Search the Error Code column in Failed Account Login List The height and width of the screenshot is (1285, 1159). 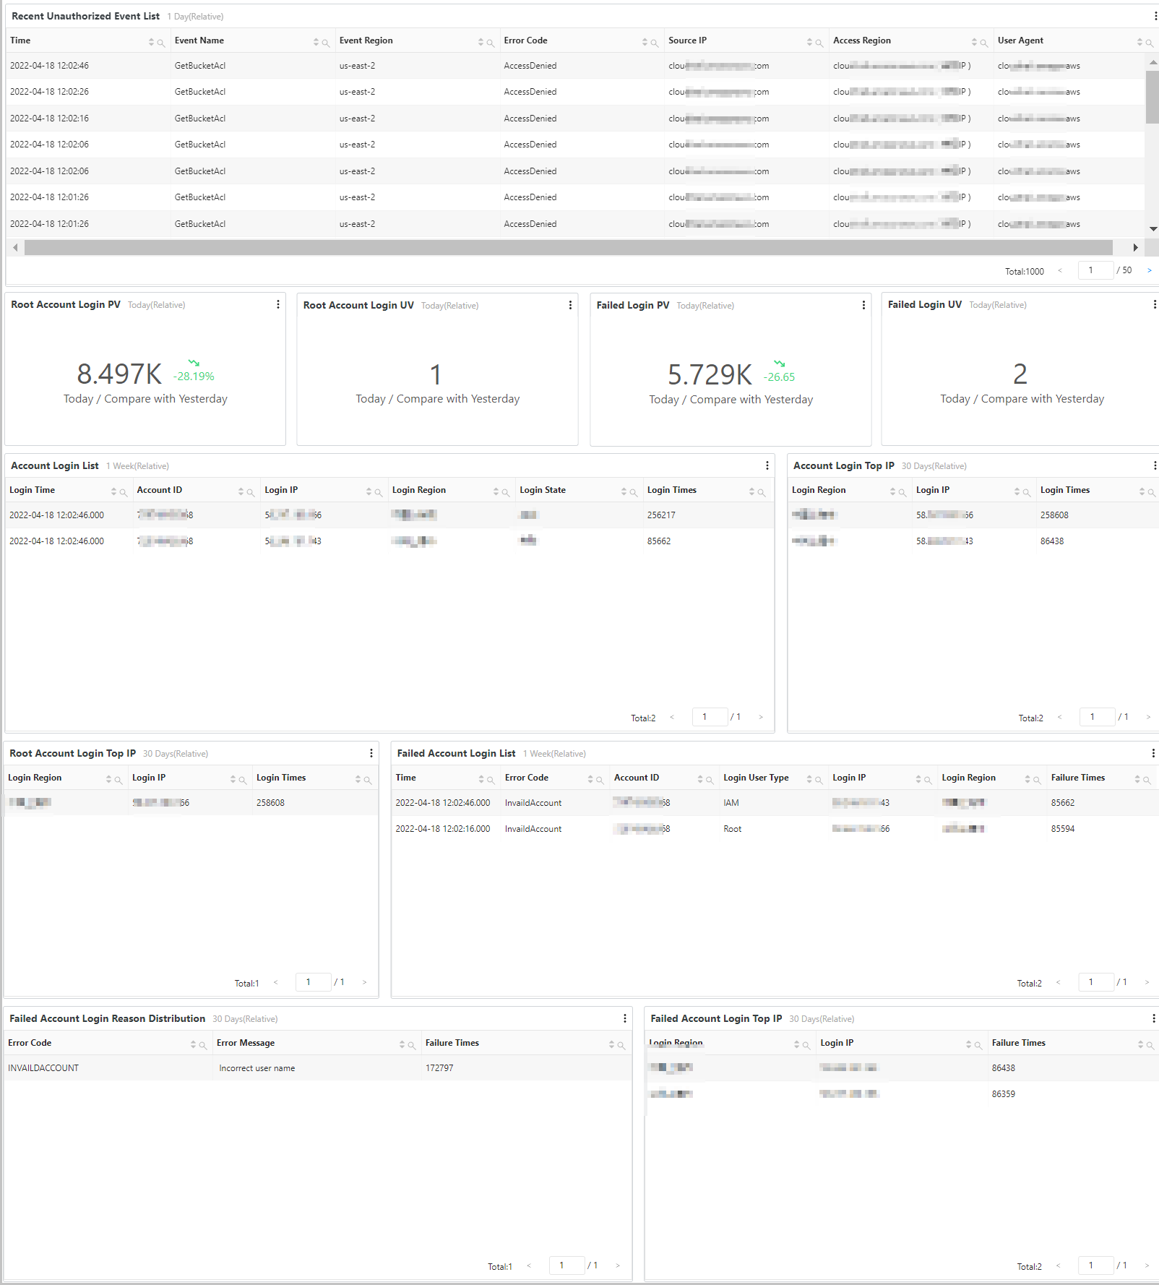point(600,779)
